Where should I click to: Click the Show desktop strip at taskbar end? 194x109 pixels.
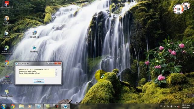pos(193,106)
